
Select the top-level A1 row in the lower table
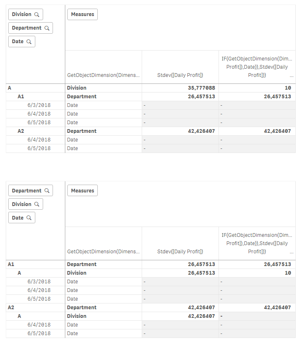pos(11,264)
